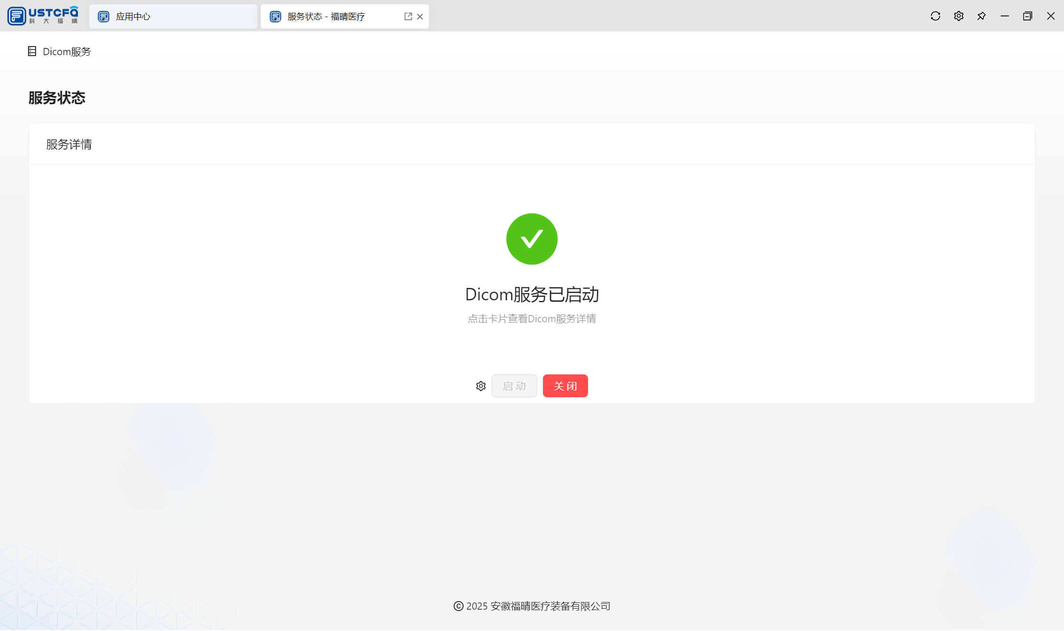Close the 服务状态 tab
Viewport: 1064px width, 631px height.
click(420, 17)
